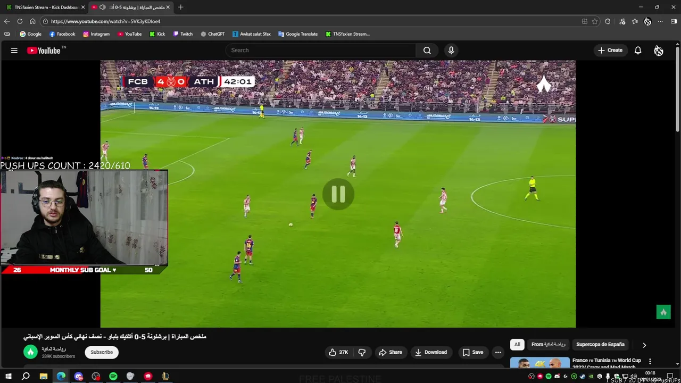The image size is (681, 383).
Task: Start voice search with the microphone
Action: coord(451,50)
